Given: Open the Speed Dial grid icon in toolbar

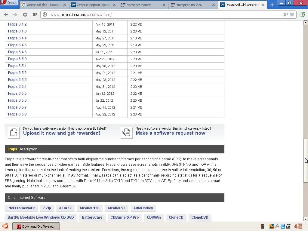Looking at the screenshot, I should (x=35, y=14).
